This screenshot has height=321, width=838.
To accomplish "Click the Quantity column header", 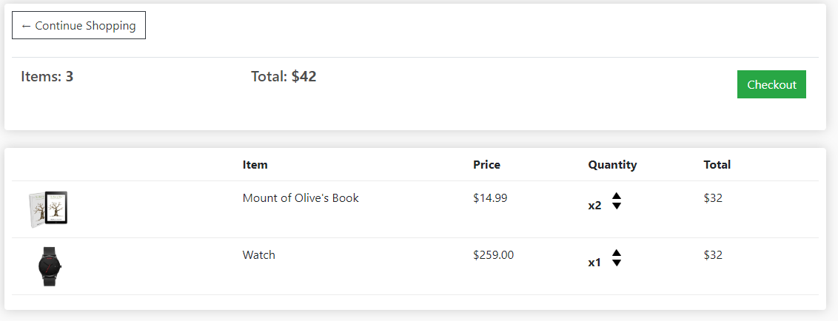I will click(x=612, y=164).
